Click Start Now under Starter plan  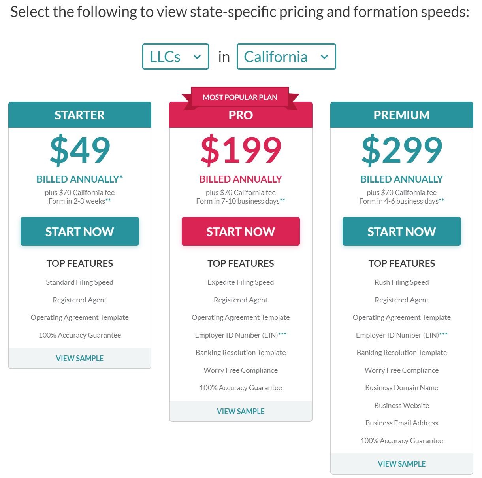point(80,231)
